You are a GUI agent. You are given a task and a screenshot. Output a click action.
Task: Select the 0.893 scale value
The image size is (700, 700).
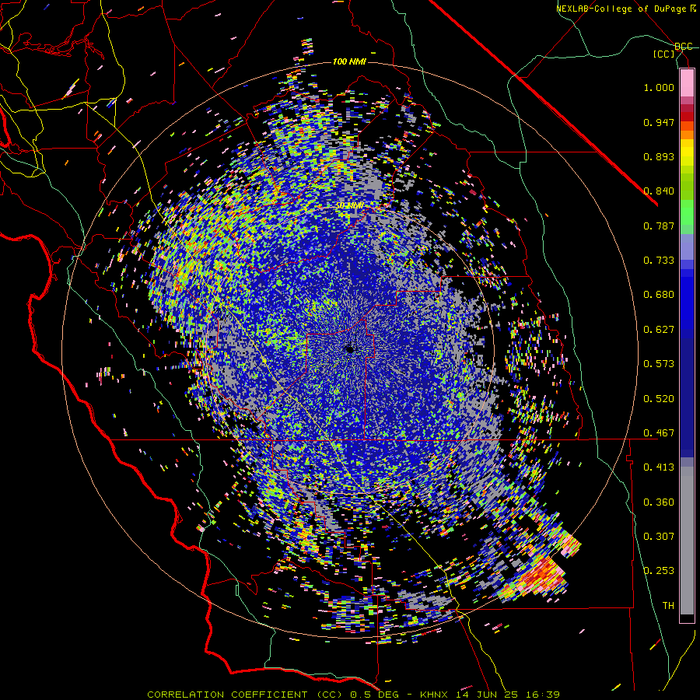pyautogui.click(x=659, y=156)
